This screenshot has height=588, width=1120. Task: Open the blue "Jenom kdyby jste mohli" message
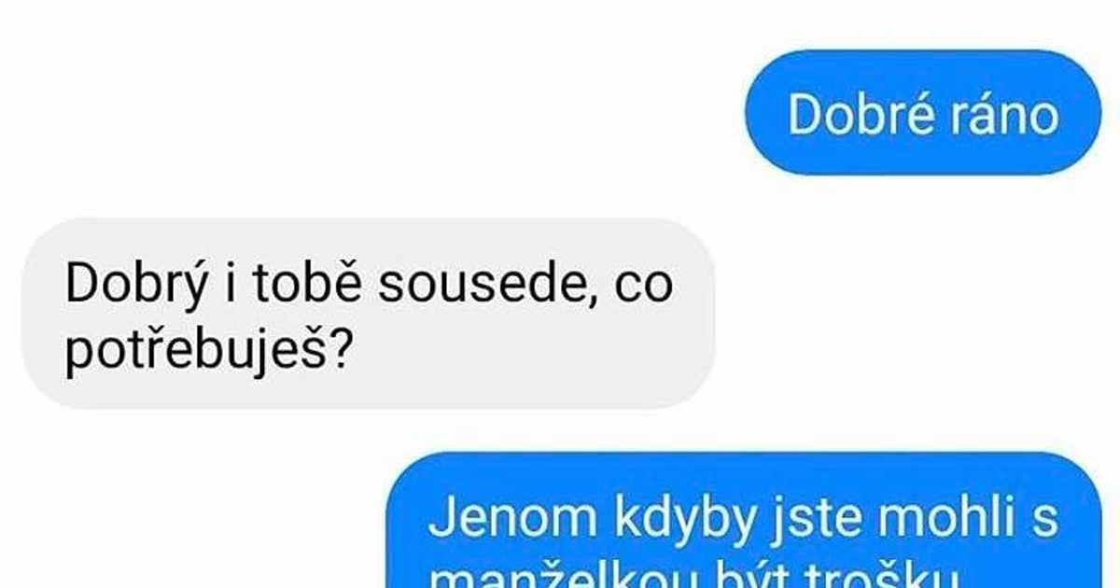745,521
